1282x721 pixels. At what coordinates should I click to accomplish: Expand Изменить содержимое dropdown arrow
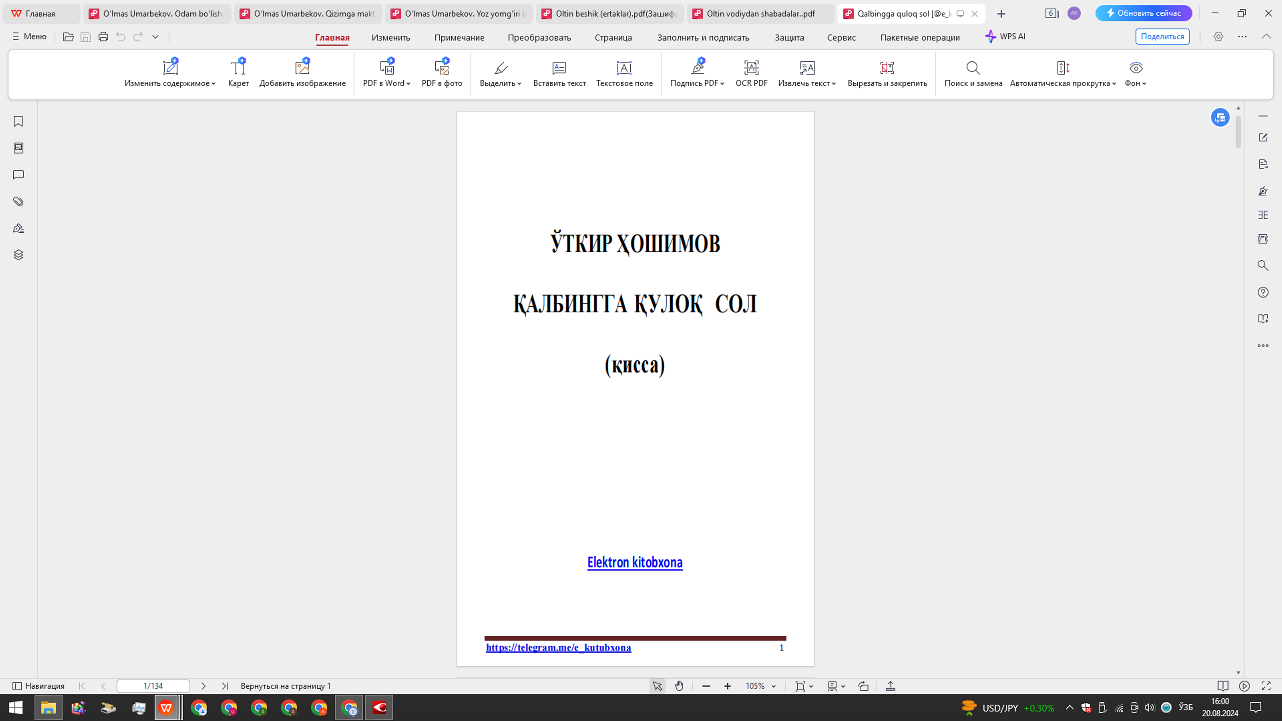pos(214,83)
